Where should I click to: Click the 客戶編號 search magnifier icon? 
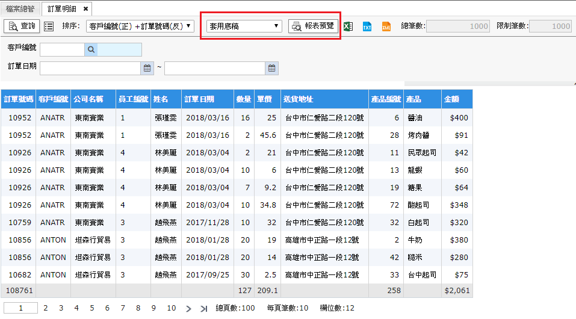91,49
